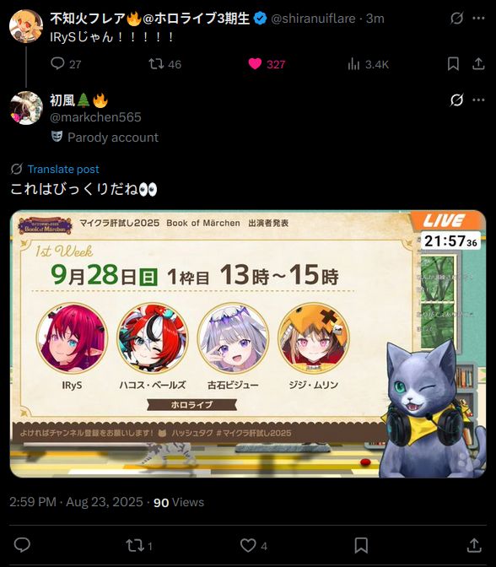Repost shiranuiflare's tweet with 46 reposts

[156, 64]
